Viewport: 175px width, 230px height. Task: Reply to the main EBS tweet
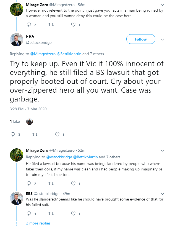click(x=13, y=134)
